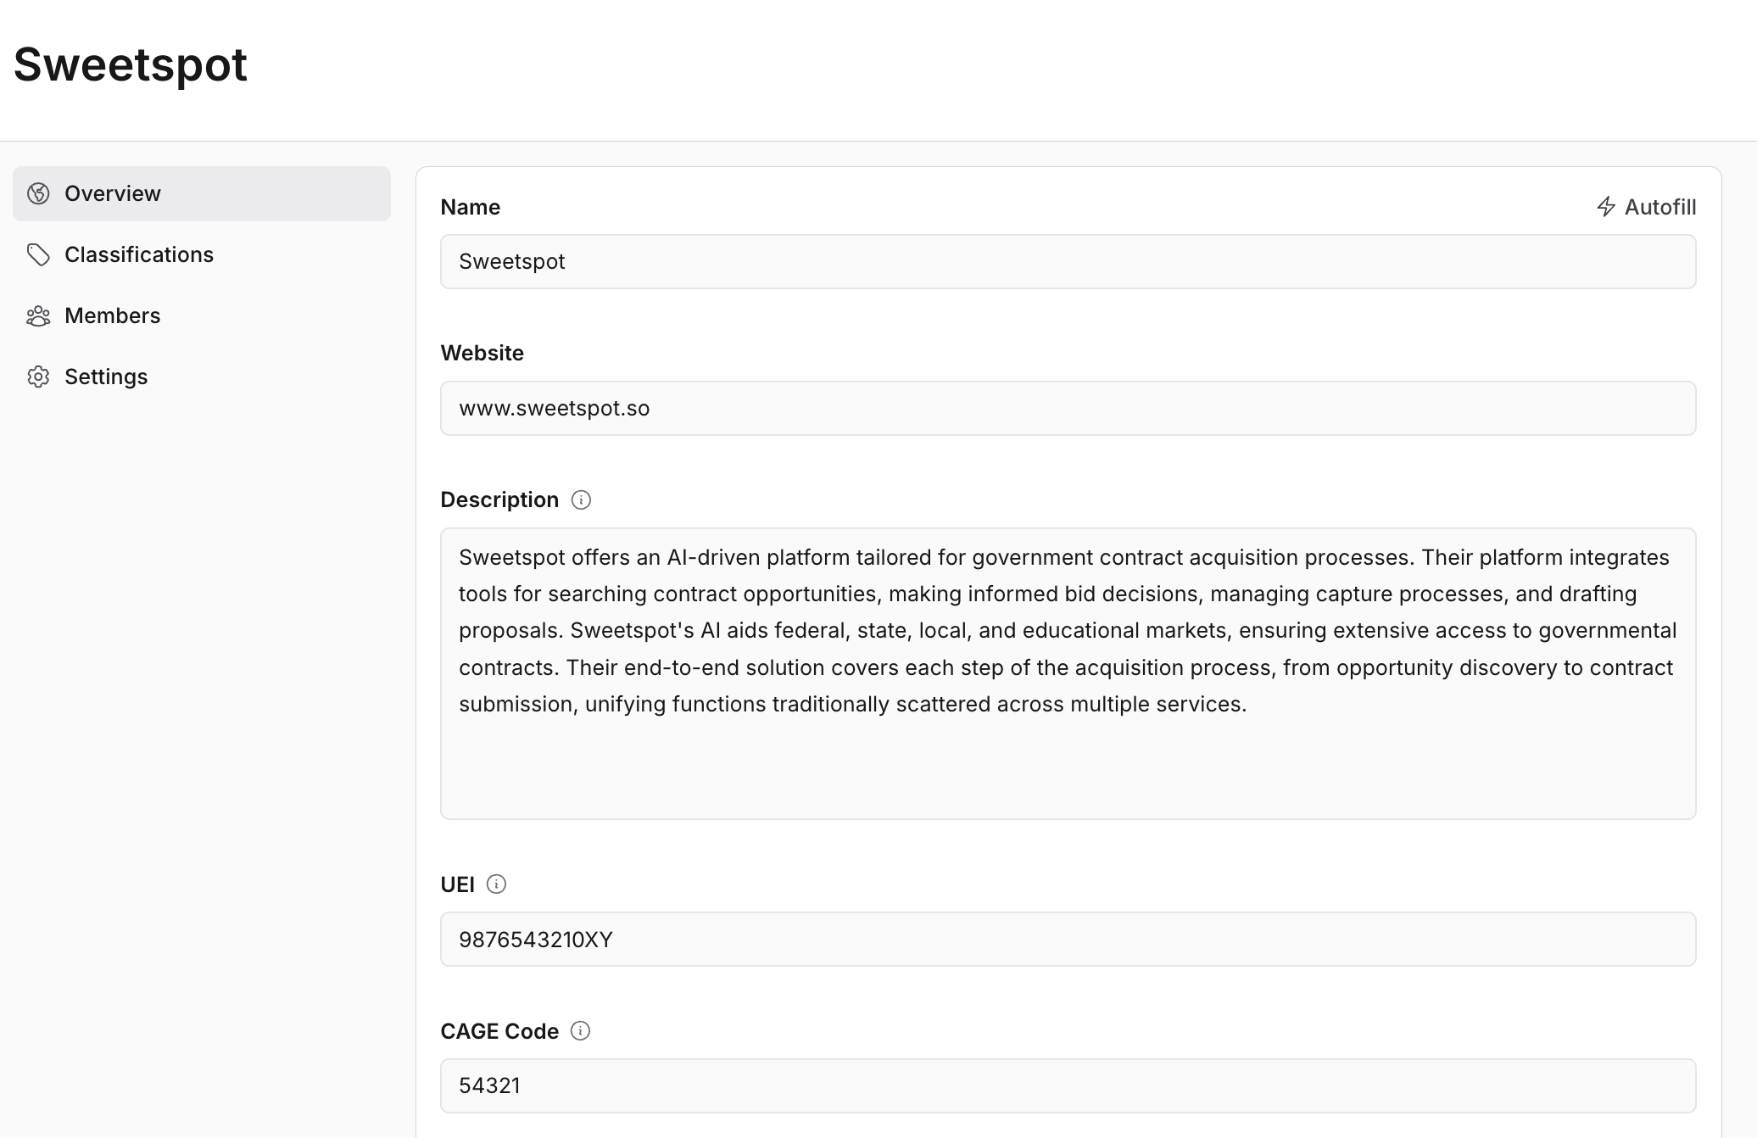Open the Settings menu item
The height and width of the screenshot is (1138, 1757).
(106, 377)
